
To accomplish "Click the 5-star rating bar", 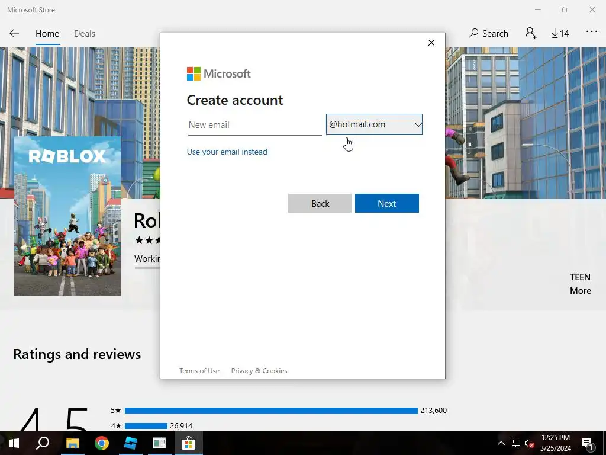I will coord(271,411).
